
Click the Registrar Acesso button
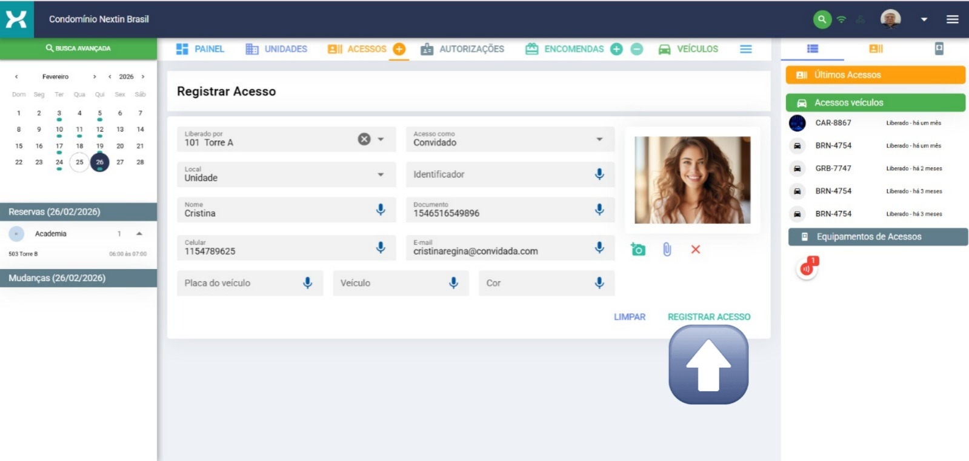click(x=708, y=317)
